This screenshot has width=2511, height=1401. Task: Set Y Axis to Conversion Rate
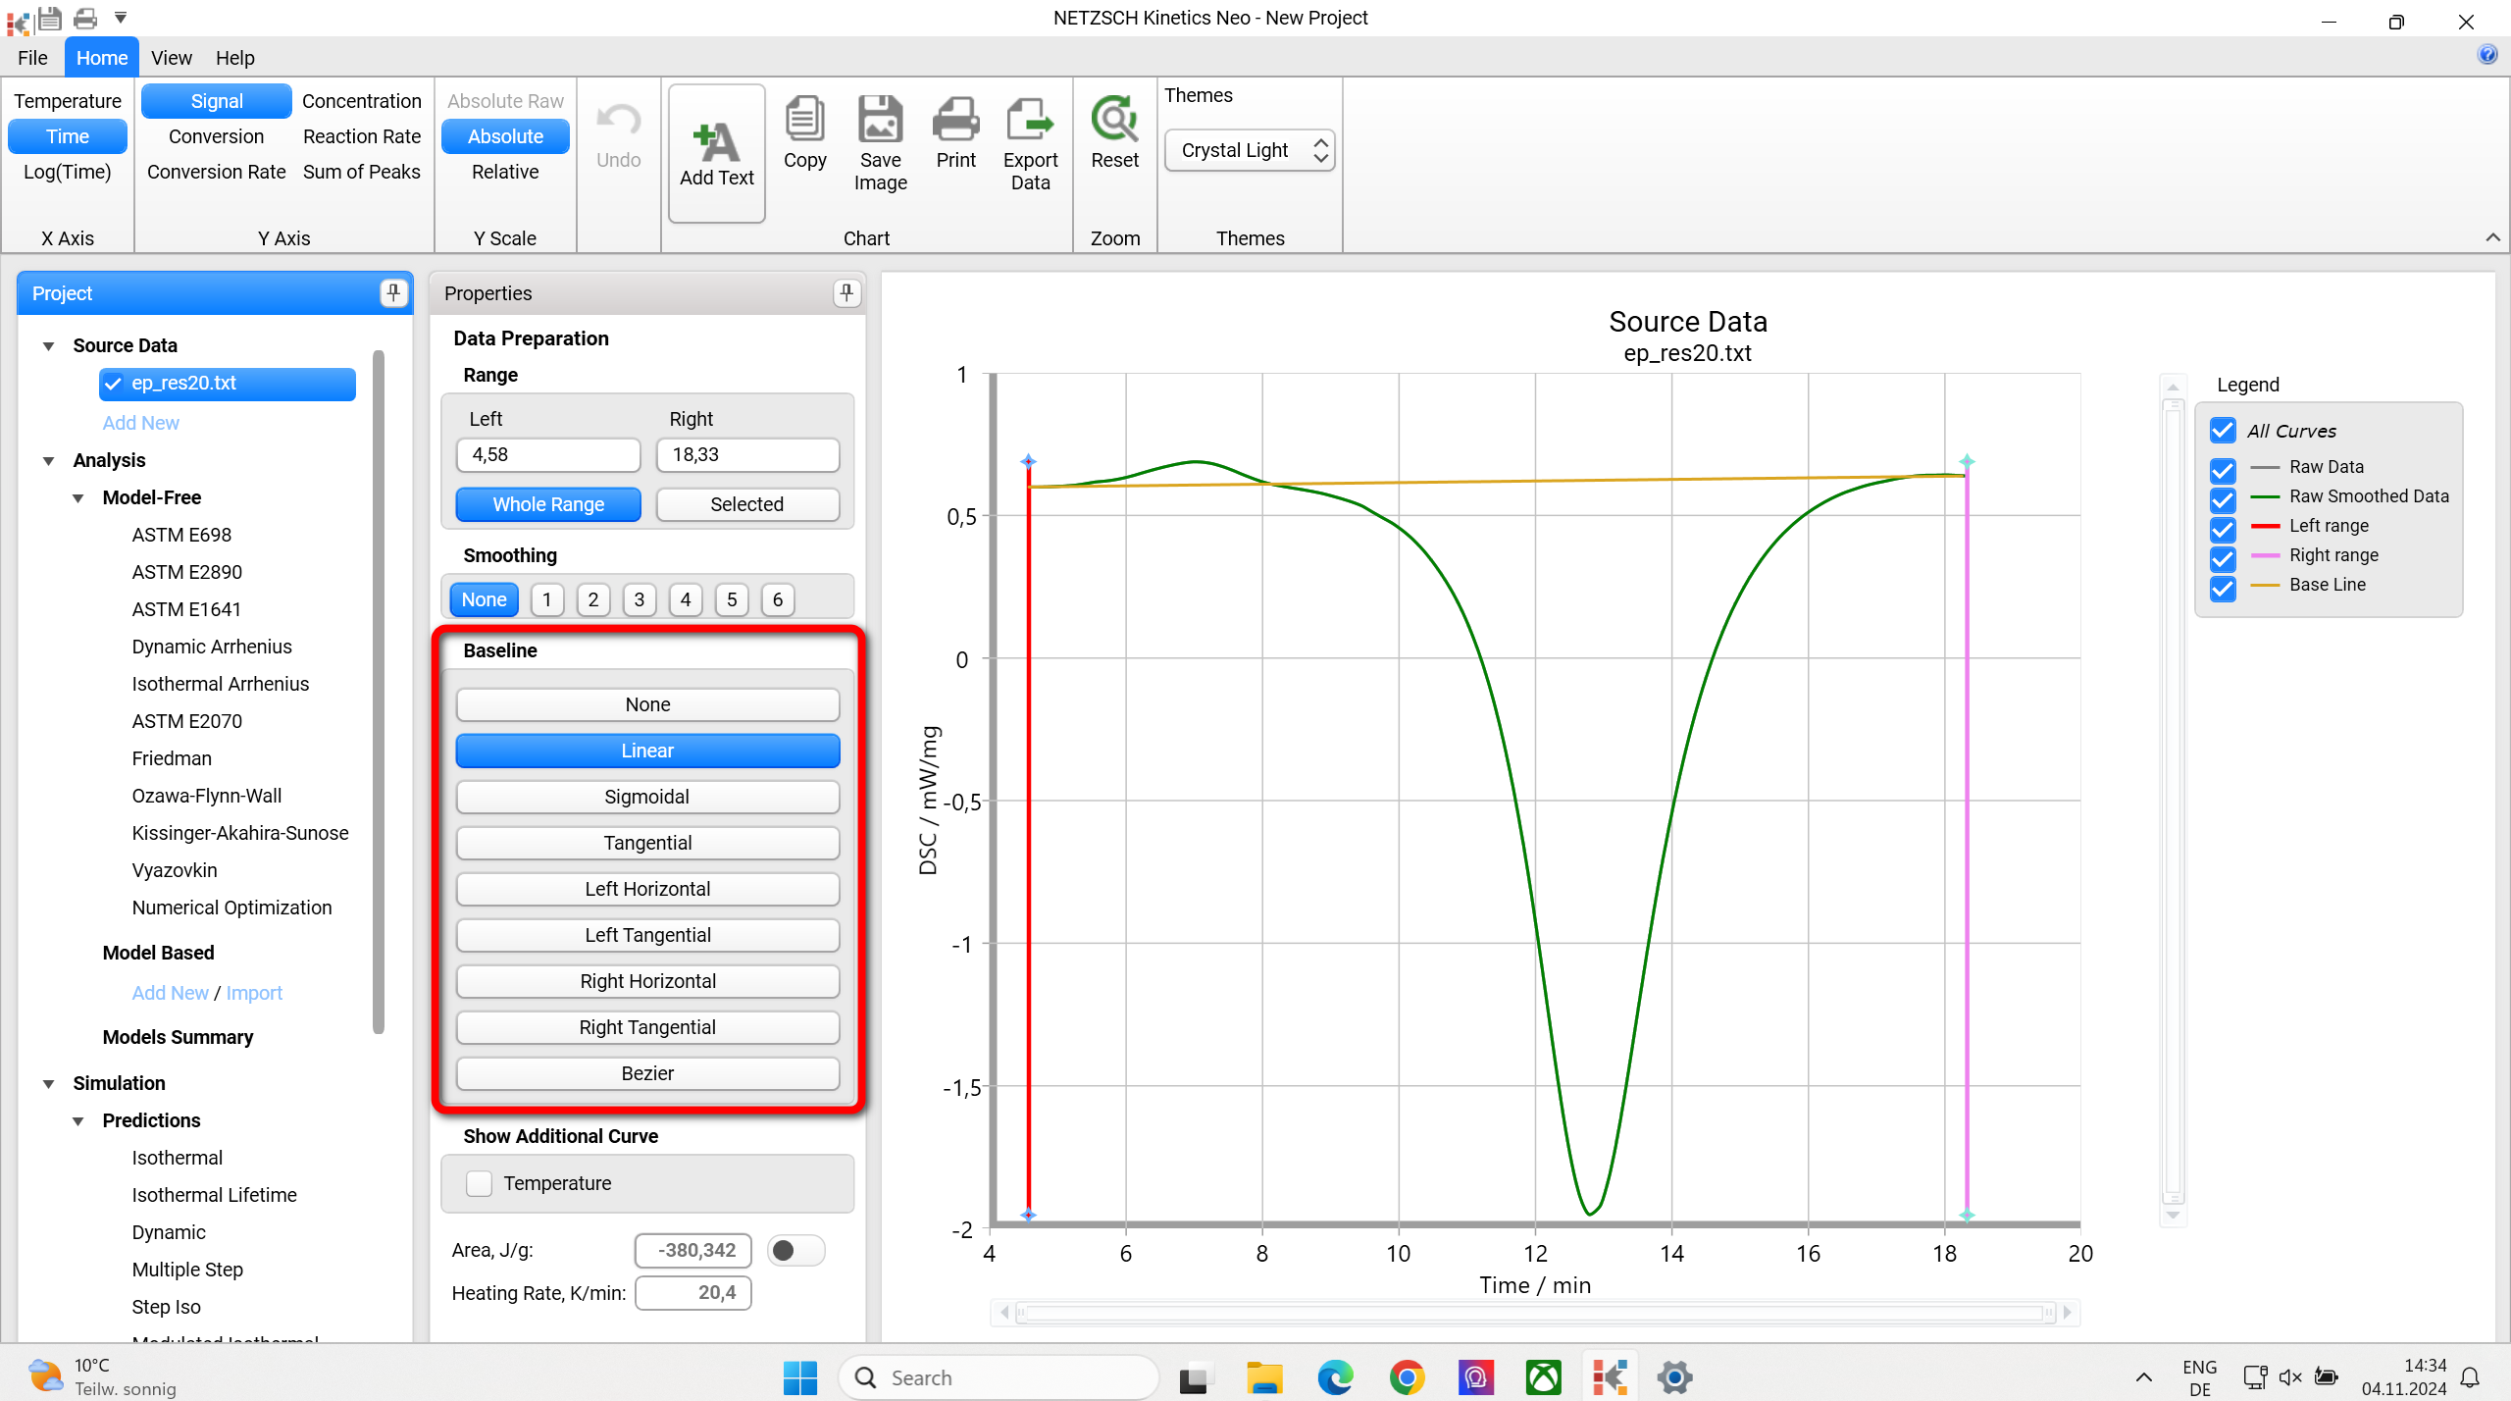tap(216, 172)
